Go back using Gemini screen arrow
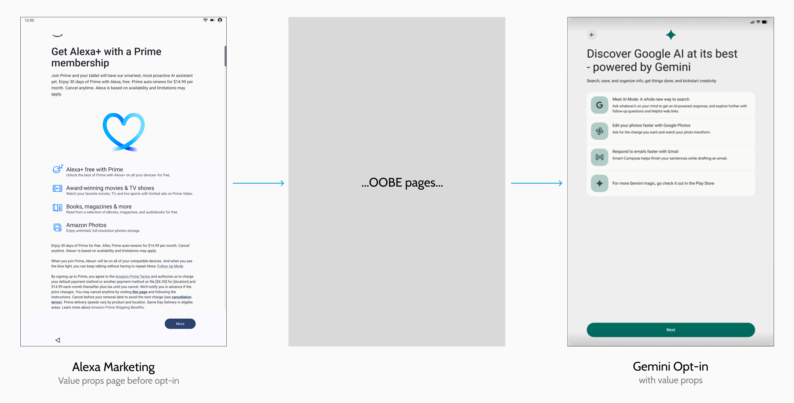This screenshot has width=794, height=403. 592,35
